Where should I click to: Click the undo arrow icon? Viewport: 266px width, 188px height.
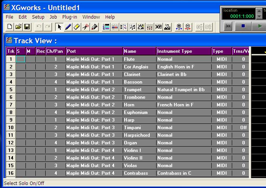click(x=39, y=27)
